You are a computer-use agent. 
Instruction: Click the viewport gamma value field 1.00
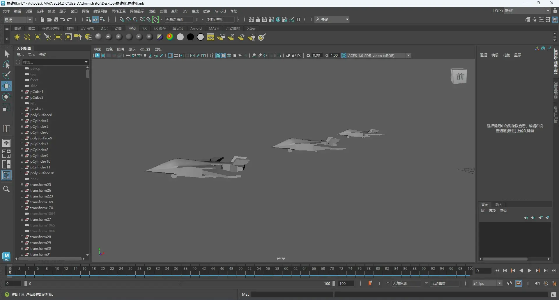(334, 55)
